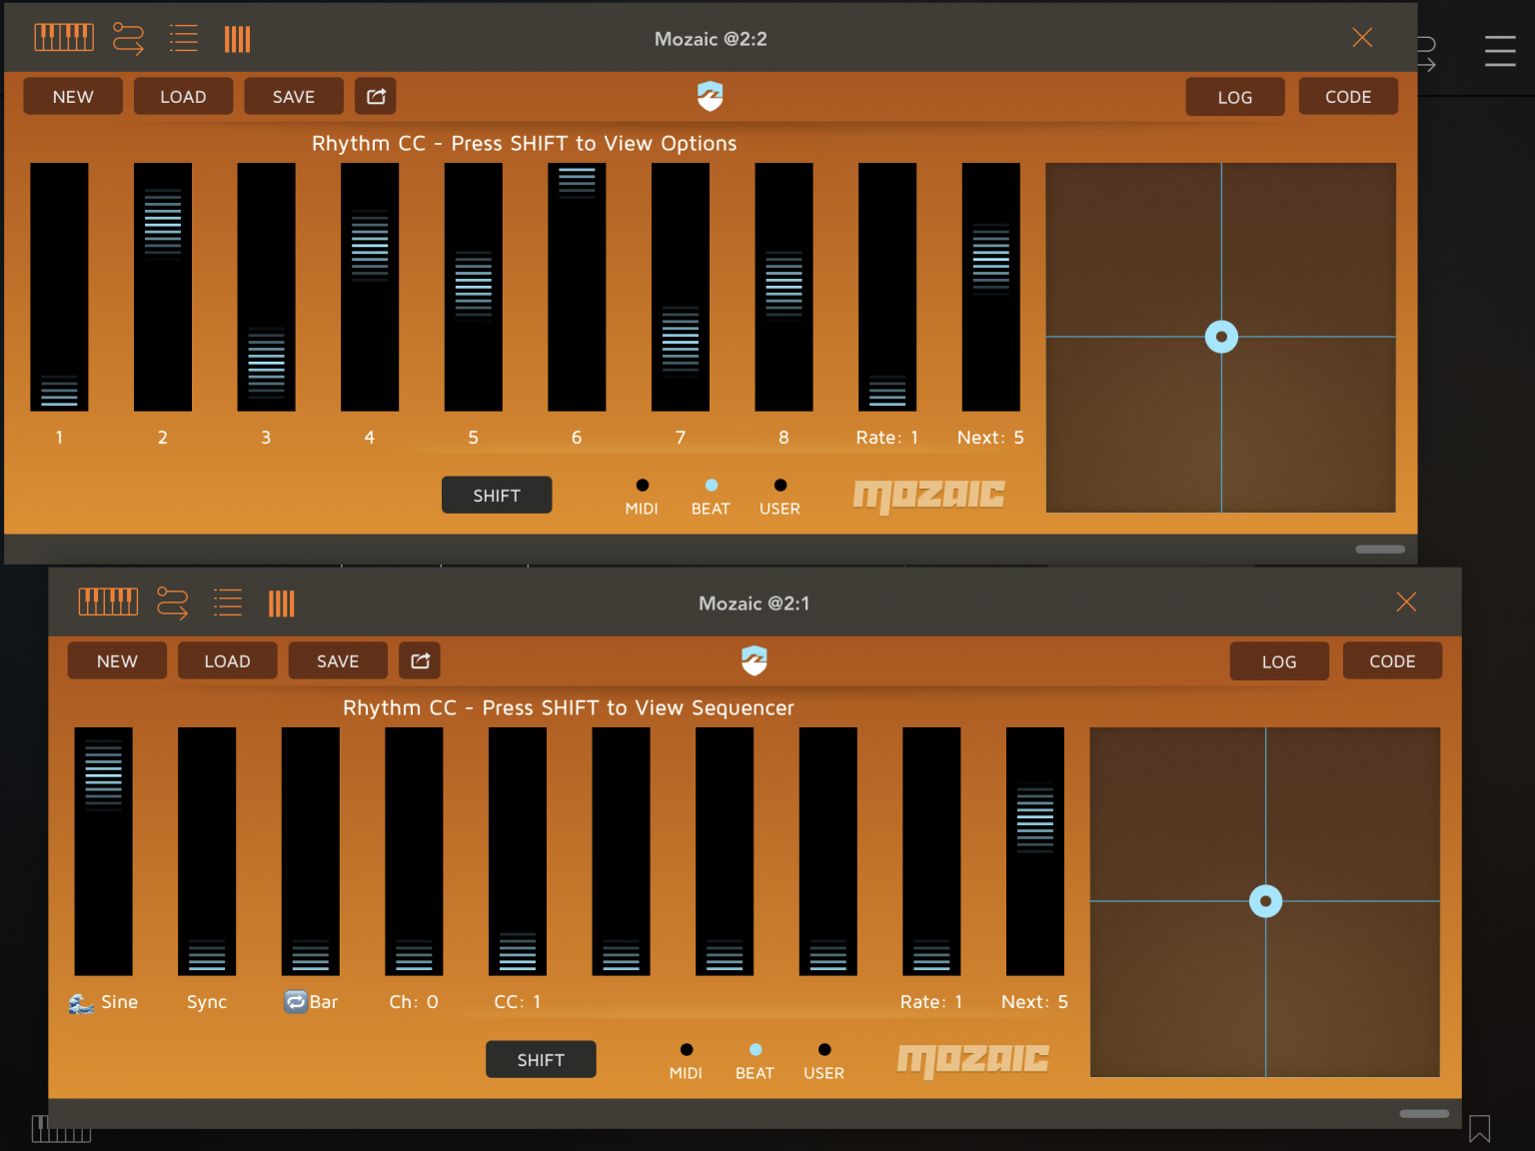Click slider 6 in Mozaic @2:2 sequencer
The image size is (1535, 1151).
coord(577,287)
